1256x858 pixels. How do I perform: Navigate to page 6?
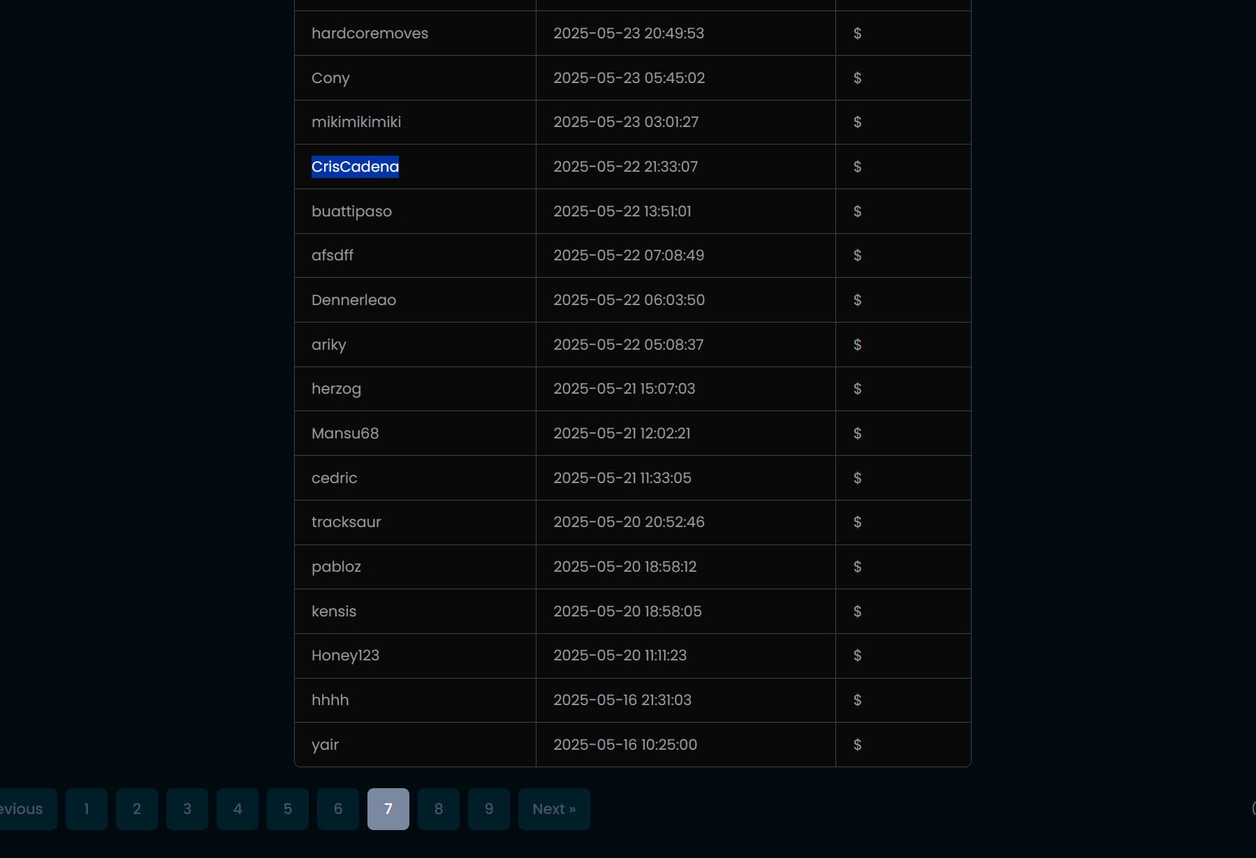coord(338,809)
